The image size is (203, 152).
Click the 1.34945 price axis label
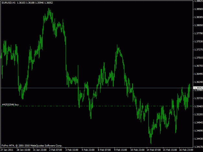[198, 123]
